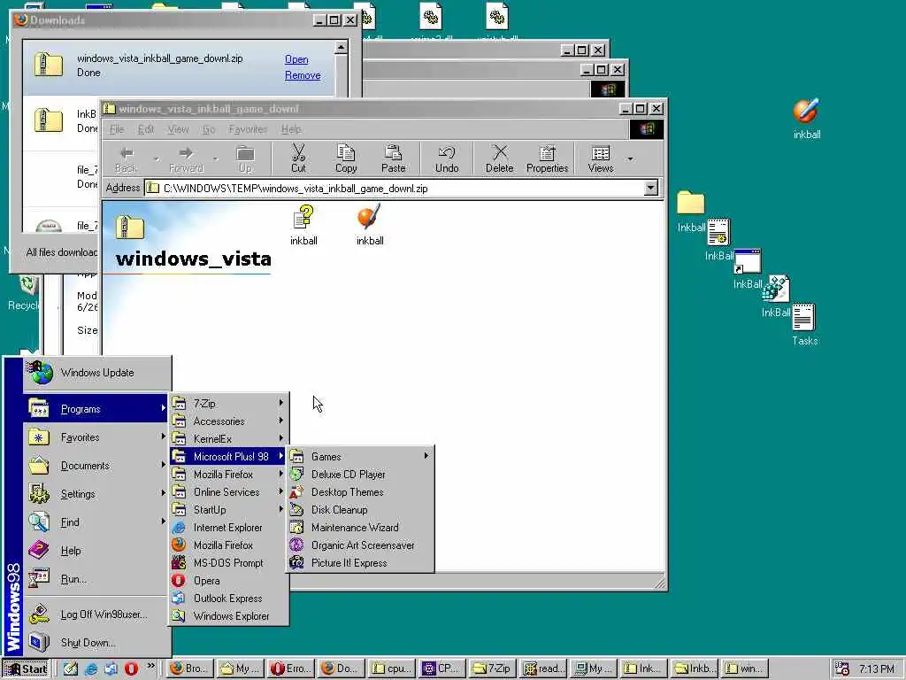Click the Delete toolbar icon

tap(499, 158)
